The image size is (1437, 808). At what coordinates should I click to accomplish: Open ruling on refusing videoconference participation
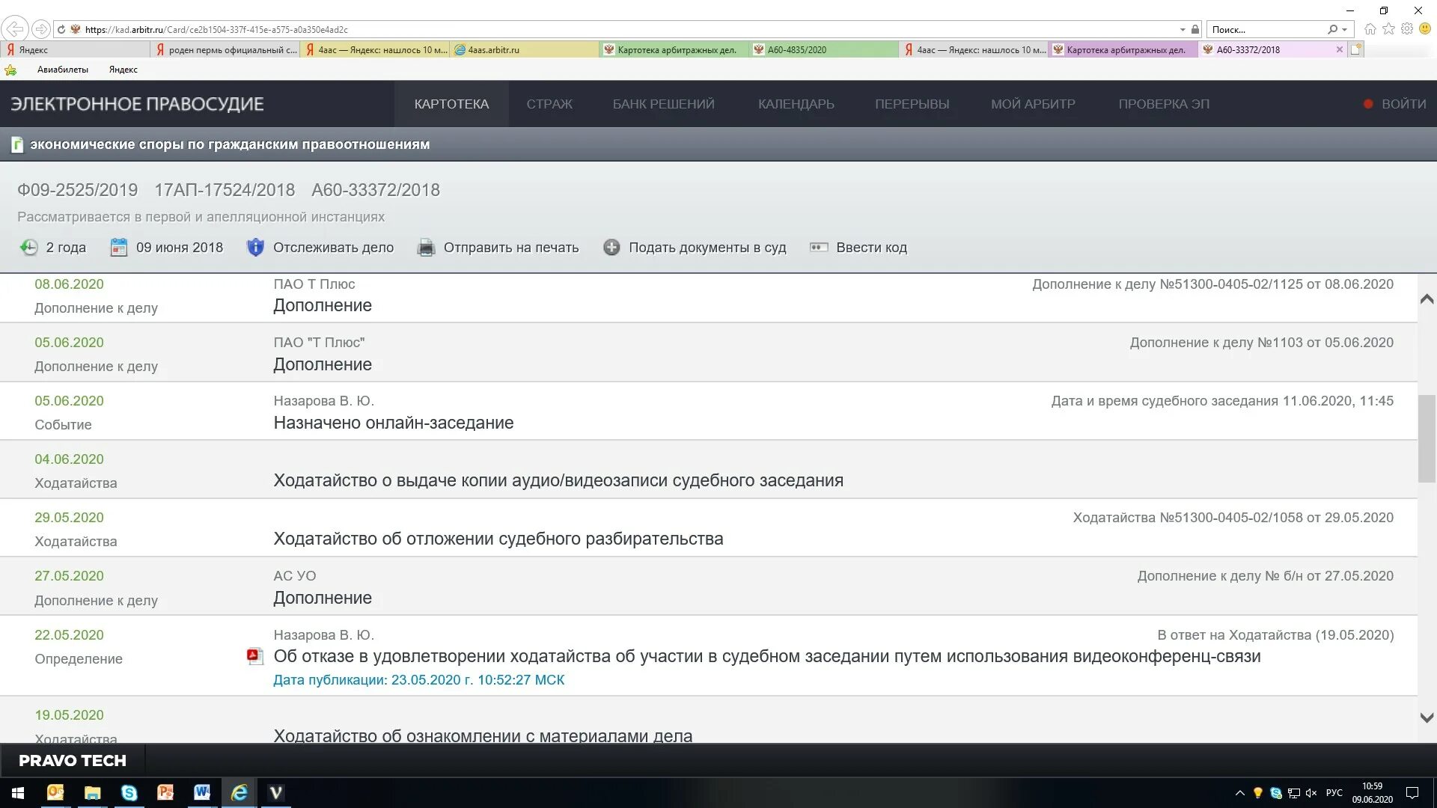(x=766, y=656)
